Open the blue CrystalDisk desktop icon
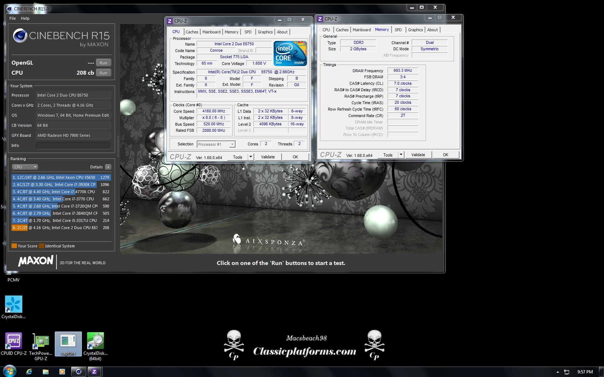This screenshot has width=604, height=377. pos(14,307)
